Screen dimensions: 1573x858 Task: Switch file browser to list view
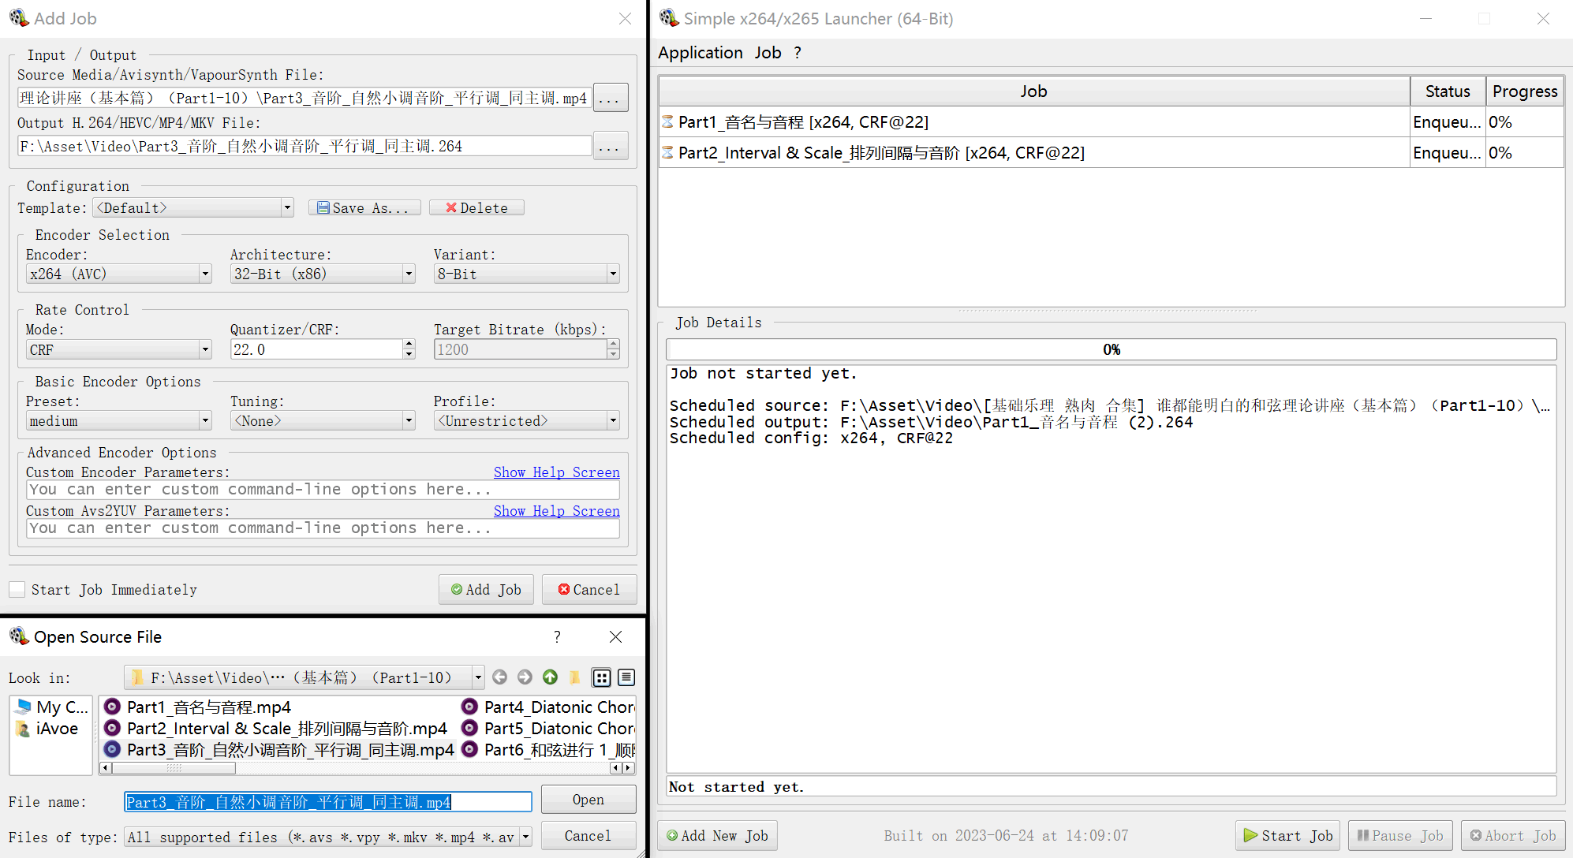[x=601, y=677]
